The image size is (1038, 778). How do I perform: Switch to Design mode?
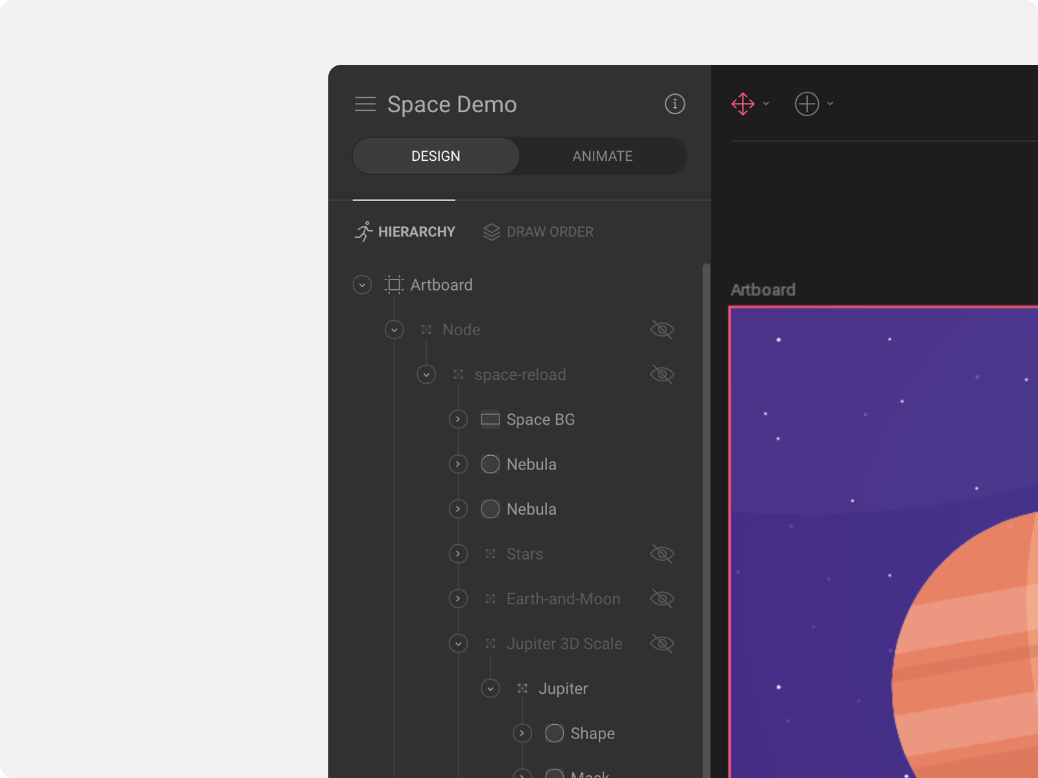pos(436,156)
